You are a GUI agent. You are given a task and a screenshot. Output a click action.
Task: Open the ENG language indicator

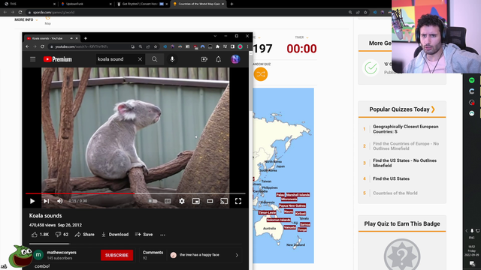click(x=472, y=238)
